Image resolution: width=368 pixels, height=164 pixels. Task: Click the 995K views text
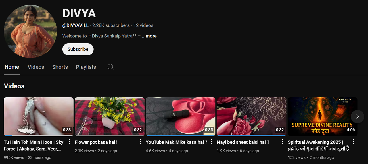pos(14,157)
